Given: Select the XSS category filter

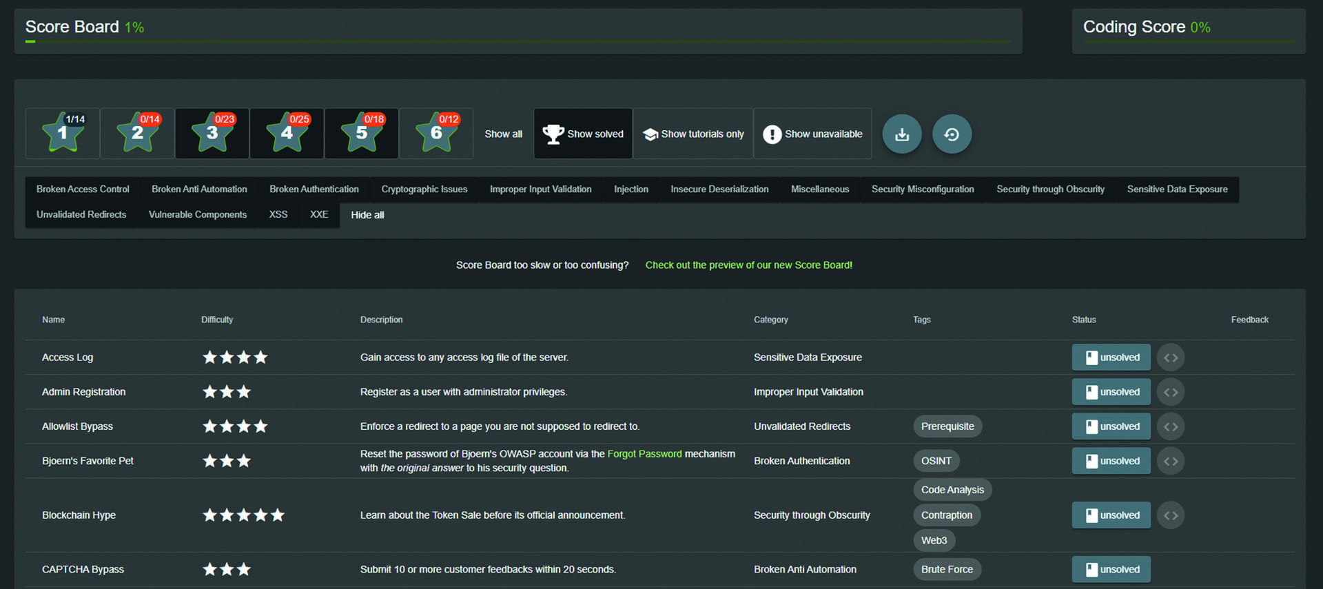Looking at the screenshot, I should (x=278, y=215).
